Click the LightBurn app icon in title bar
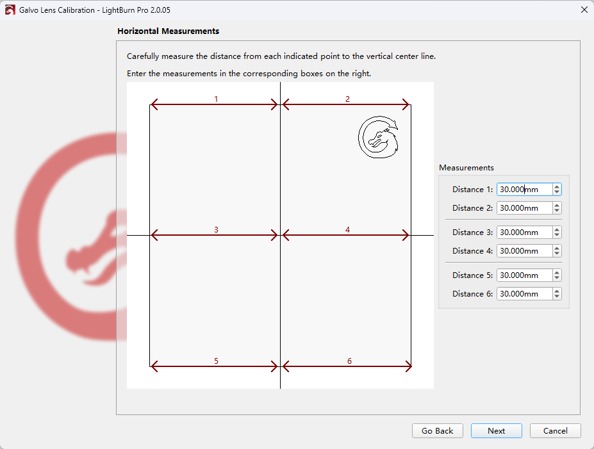This screenshot has height=449, width=594. pos(10,10)
